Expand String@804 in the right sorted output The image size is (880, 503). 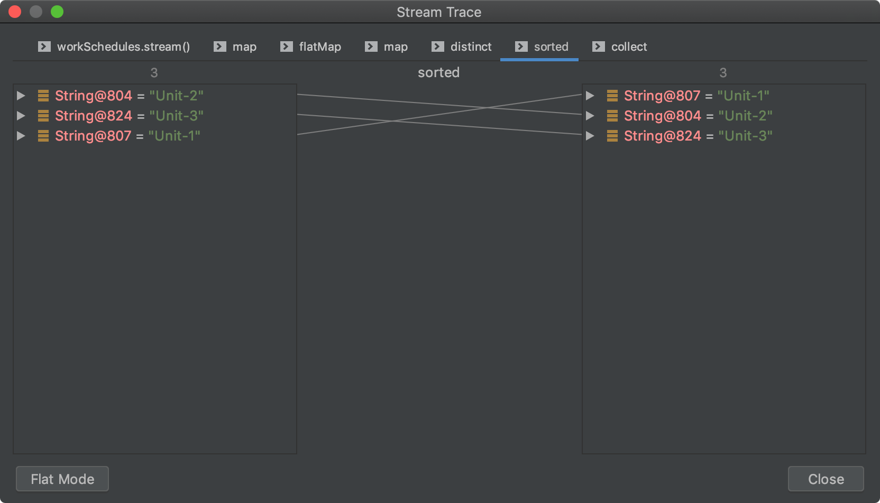click(590, 116)
